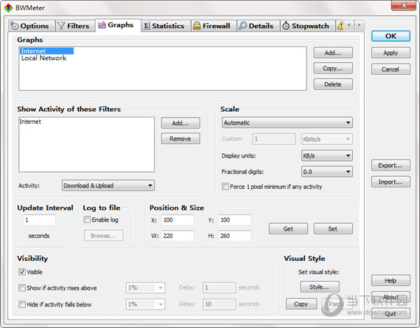Click the Get position button
The image size is (420, 328).
click(x=288, y=229)
